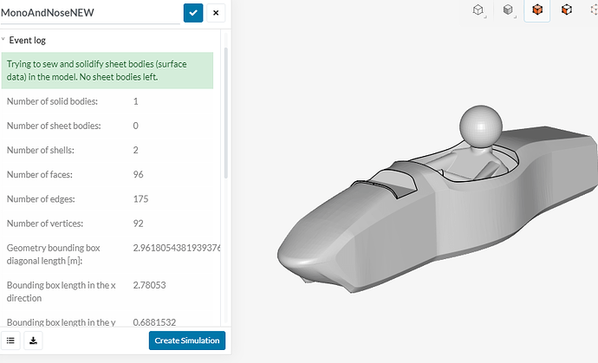
Task: Click the download geometry icon
Action: pos(33,340)
